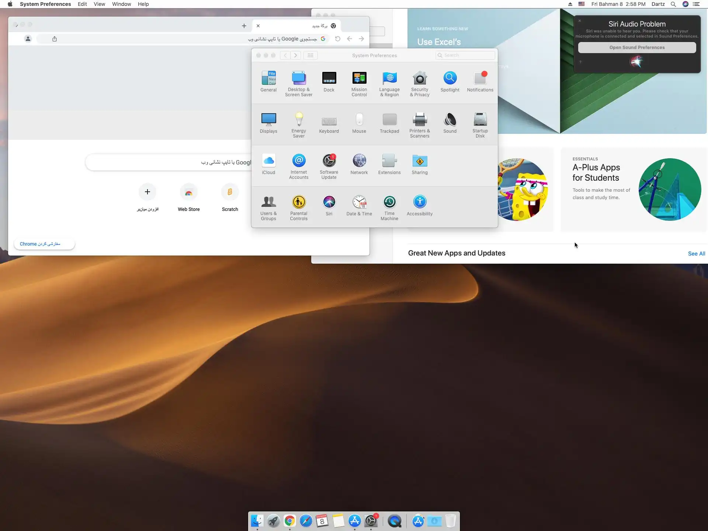This screenshot has height=531, width=708.
Task: Click the Show All grid button
Action: 310,55
